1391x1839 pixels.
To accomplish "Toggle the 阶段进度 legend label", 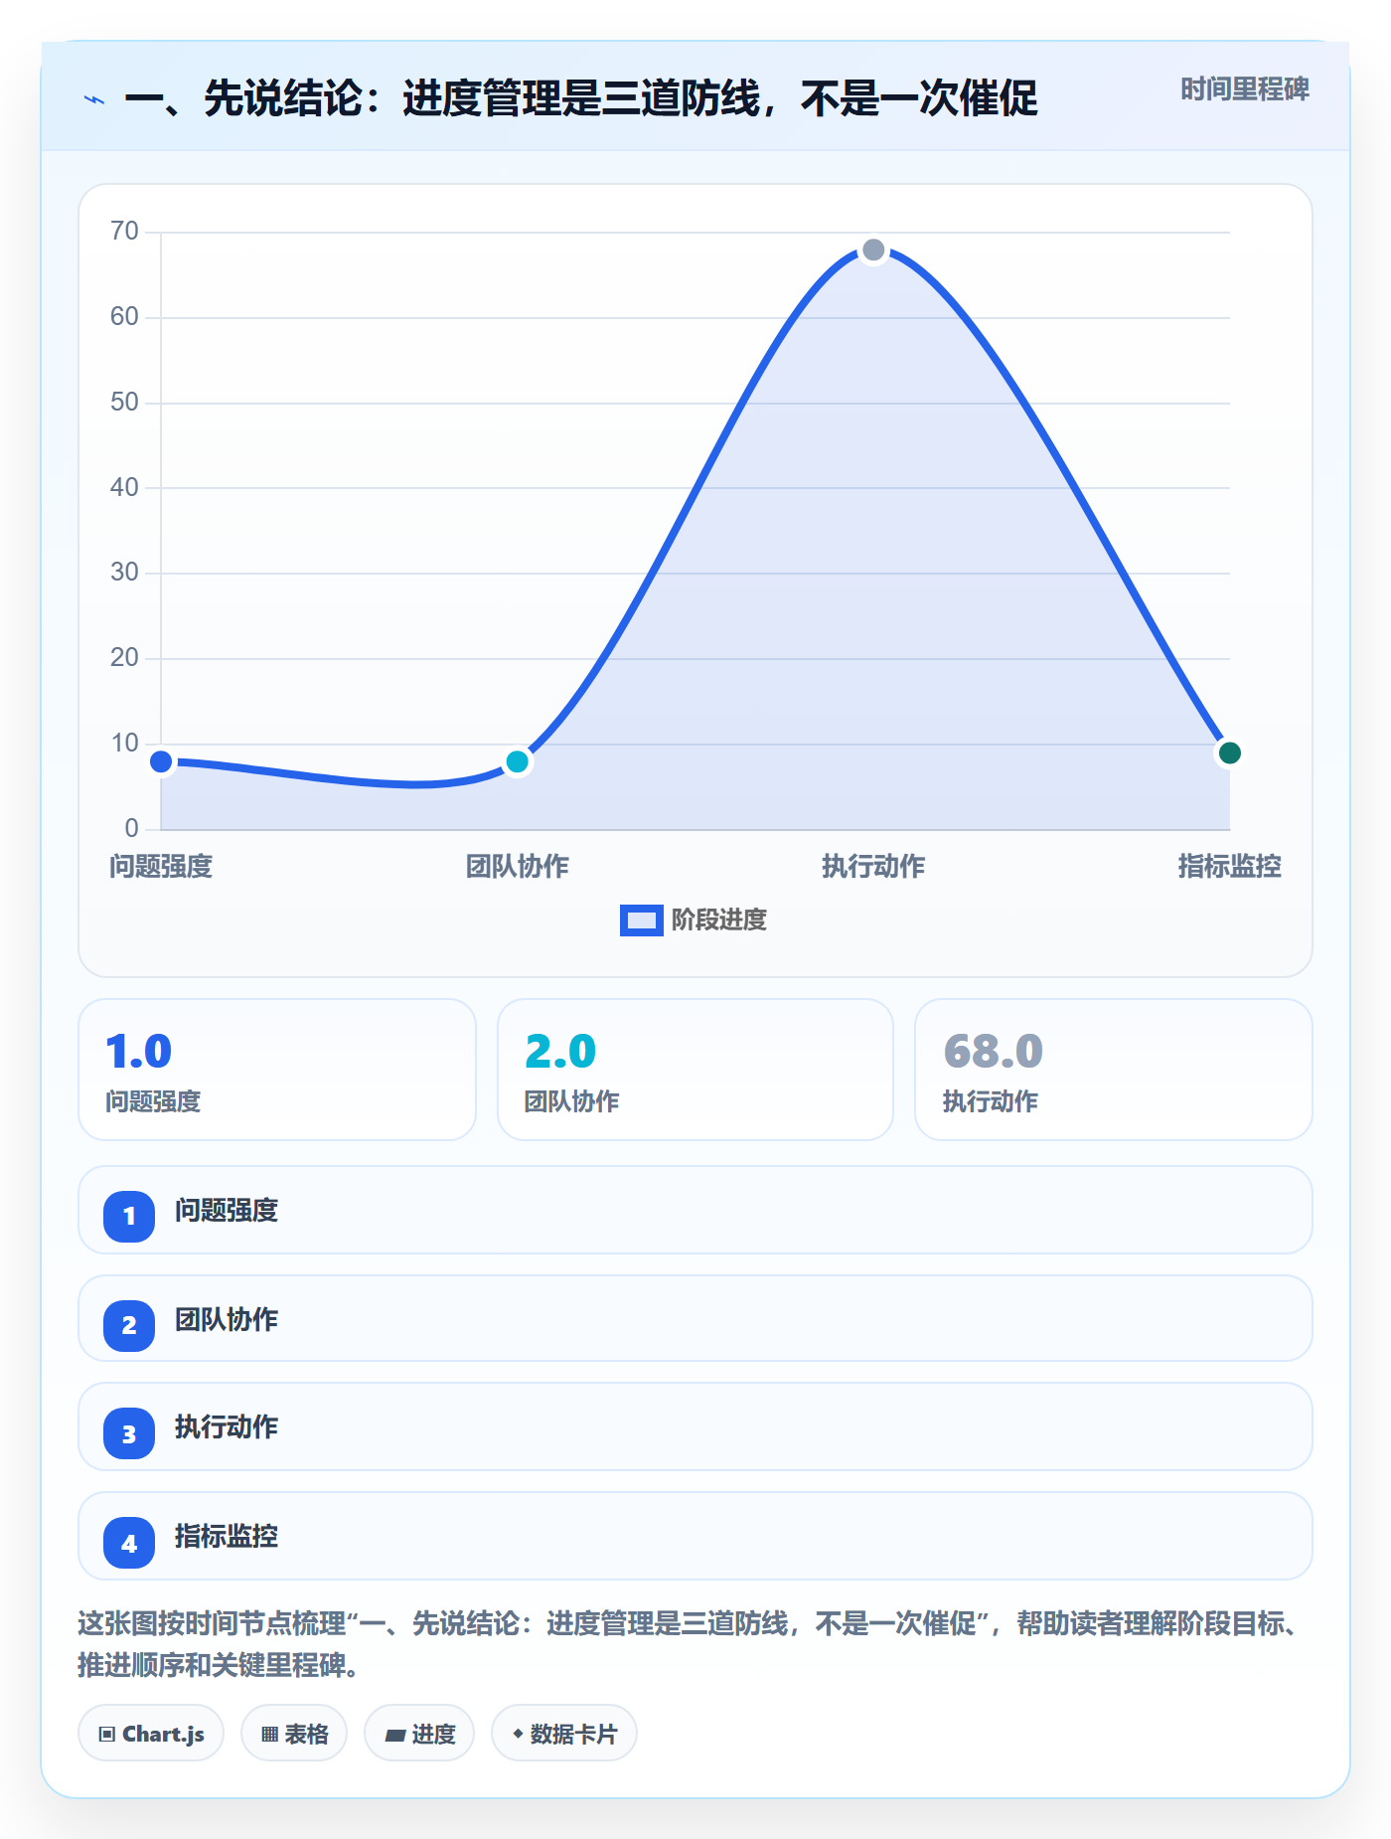I will pos(719,920).
